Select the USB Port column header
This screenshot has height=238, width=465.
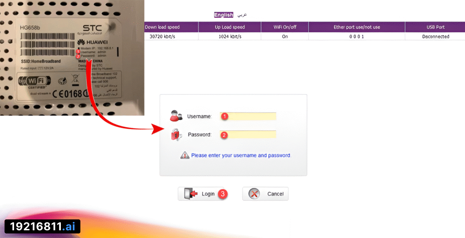[x=435, y=27]
